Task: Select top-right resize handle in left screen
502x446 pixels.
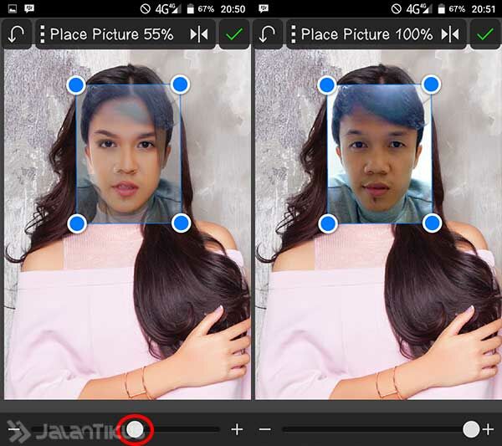Action: pos(180,85)
